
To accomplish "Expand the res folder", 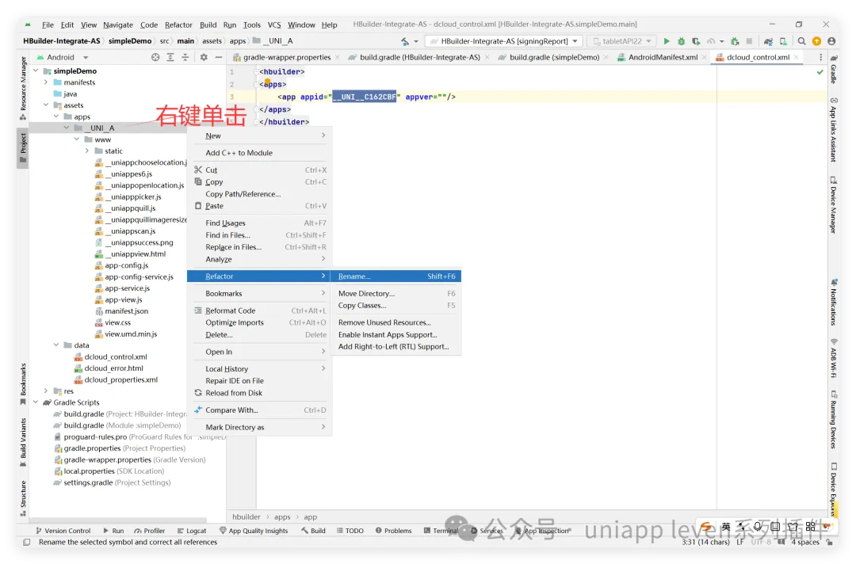I will 46,391.
